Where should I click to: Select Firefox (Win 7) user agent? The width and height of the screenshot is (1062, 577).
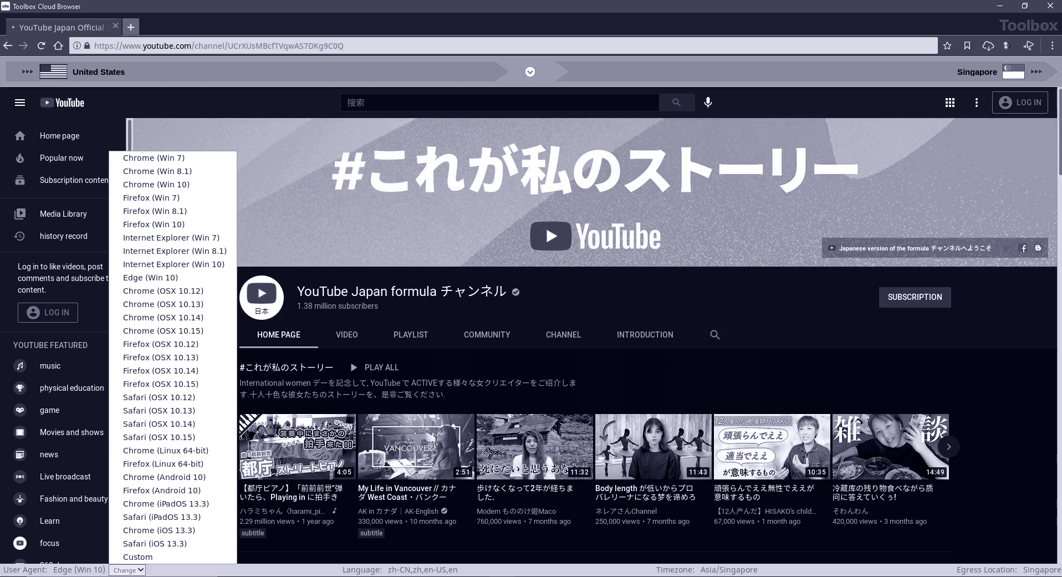click(173, 198)
